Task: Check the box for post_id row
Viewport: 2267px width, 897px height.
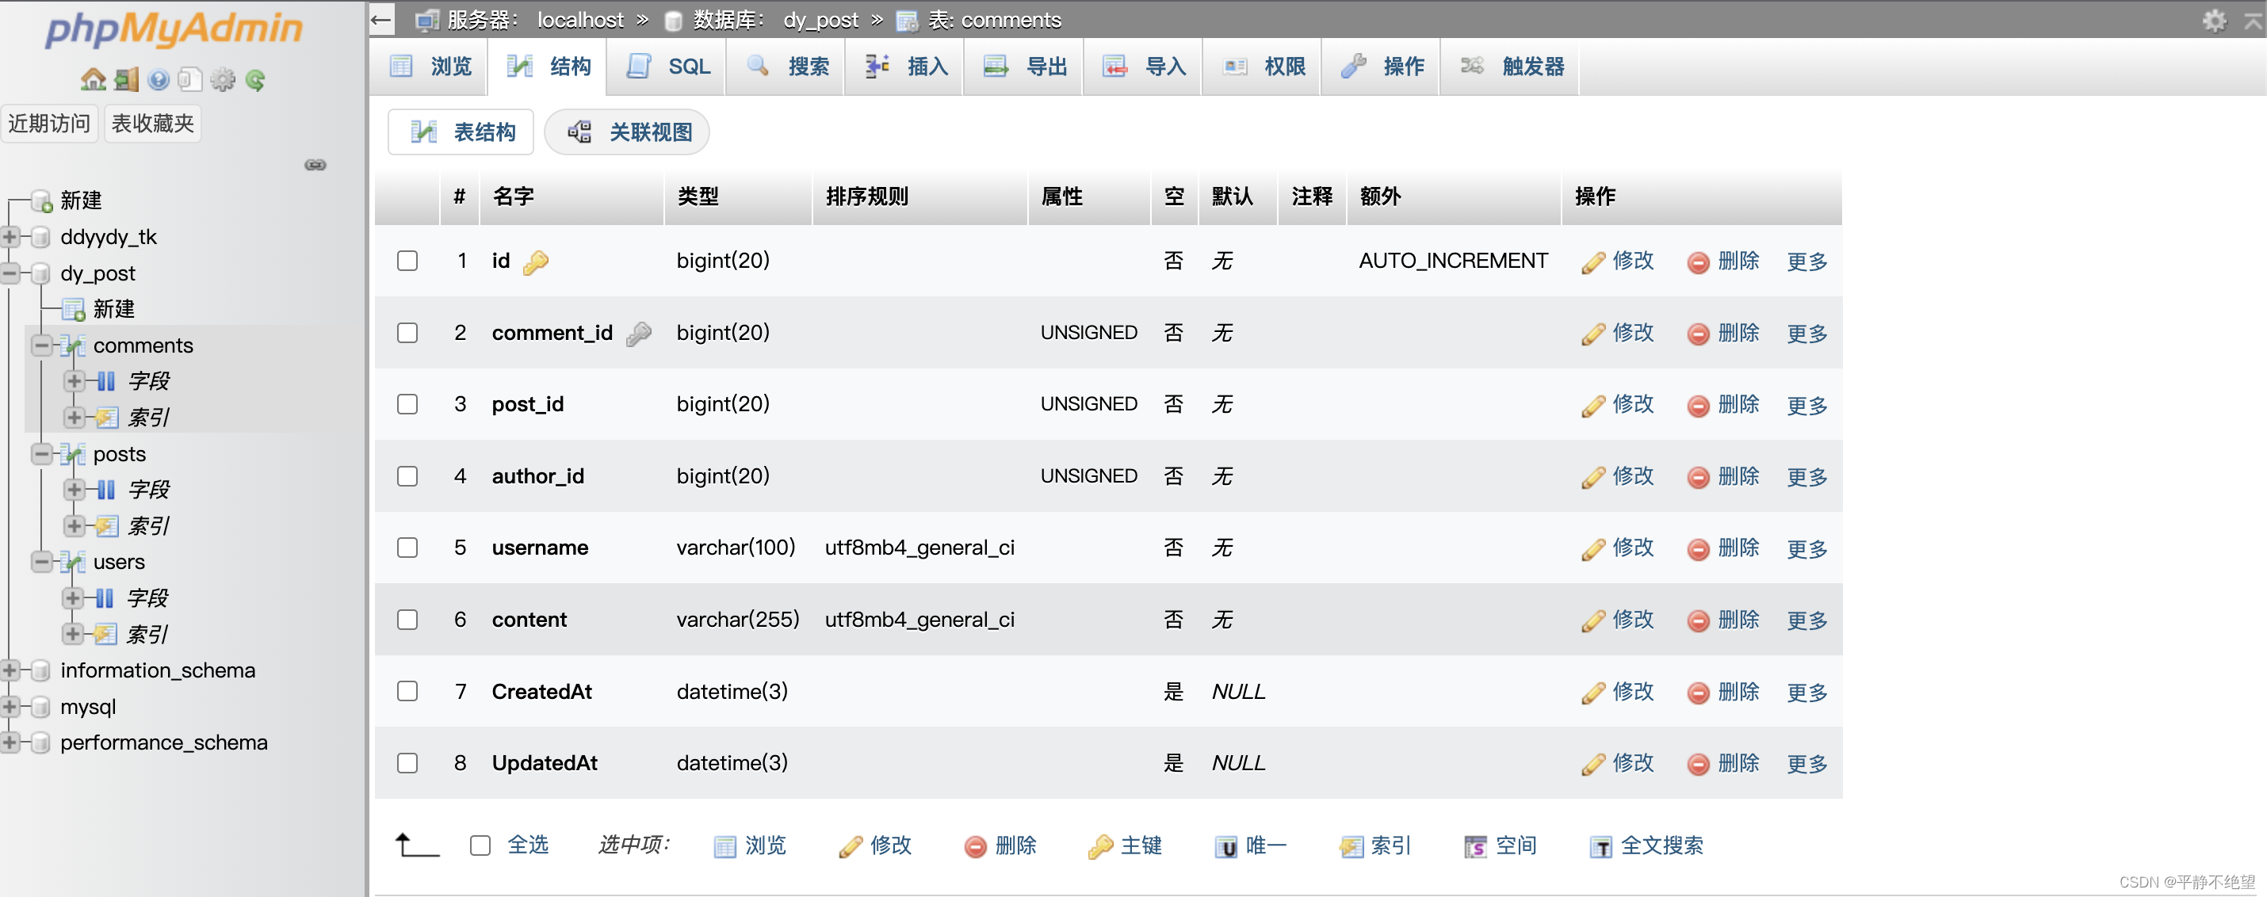Action: point(407,405)
